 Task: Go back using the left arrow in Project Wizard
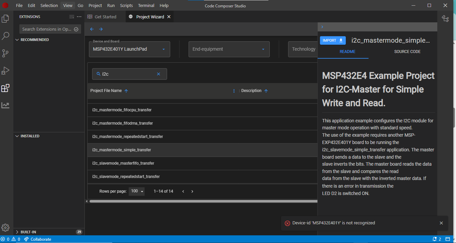click(92, 29)
